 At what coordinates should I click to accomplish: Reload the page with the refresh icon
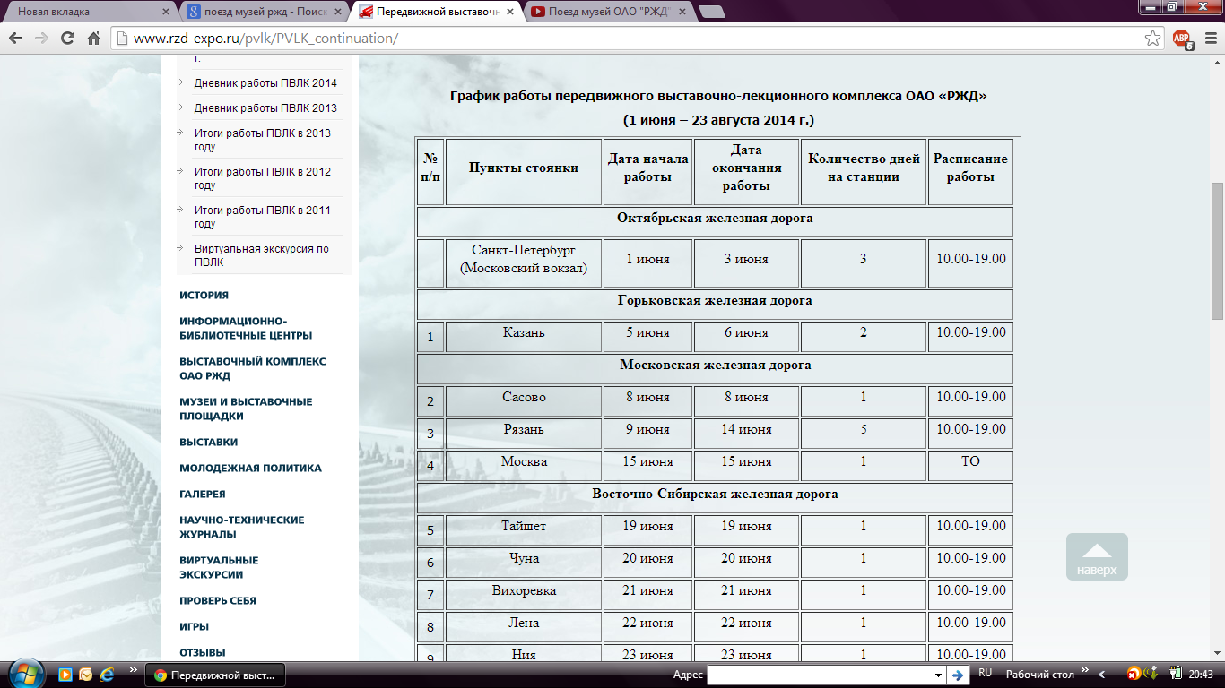point(67,39)
